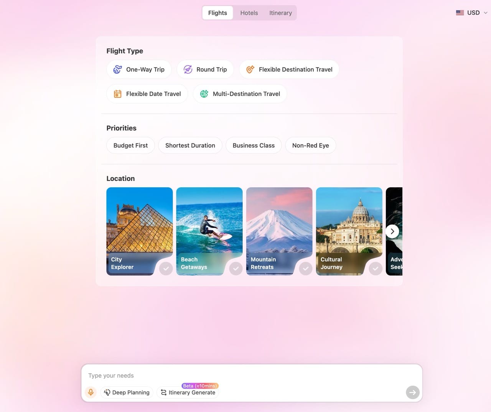Select the One-Way Trip plane icon
The image size is (491, 412).
(x=117, y=69)
